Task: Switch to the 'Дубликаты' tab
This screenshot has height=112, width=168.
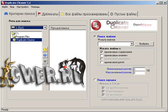Action: (48, 14)
